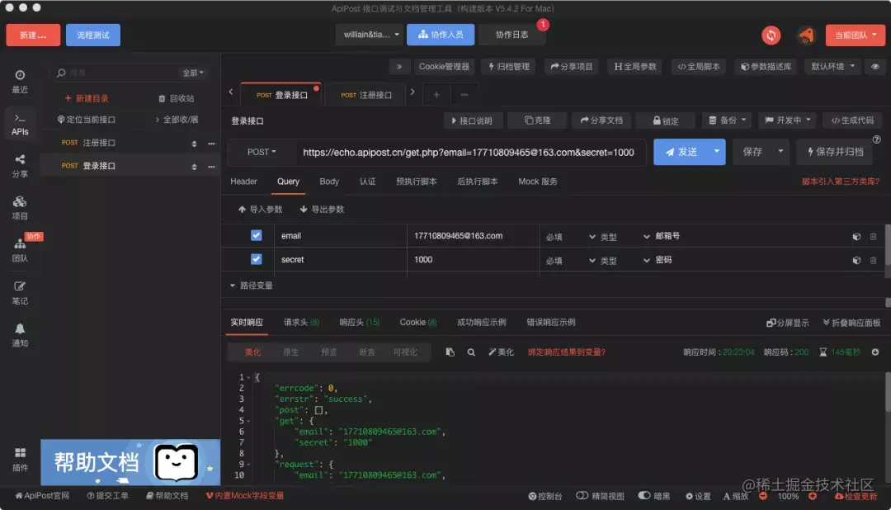Switch to the Cookie response tab
Viewport: 891px width, 510px height.
(x=418, y=323)
